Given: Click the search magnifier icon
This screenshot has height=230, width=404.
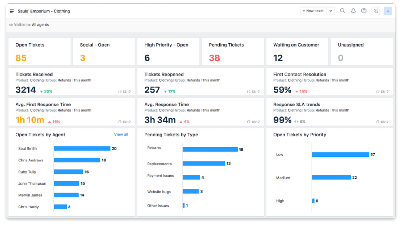Looking at the screenshot, I should click(x=343, y=11).
